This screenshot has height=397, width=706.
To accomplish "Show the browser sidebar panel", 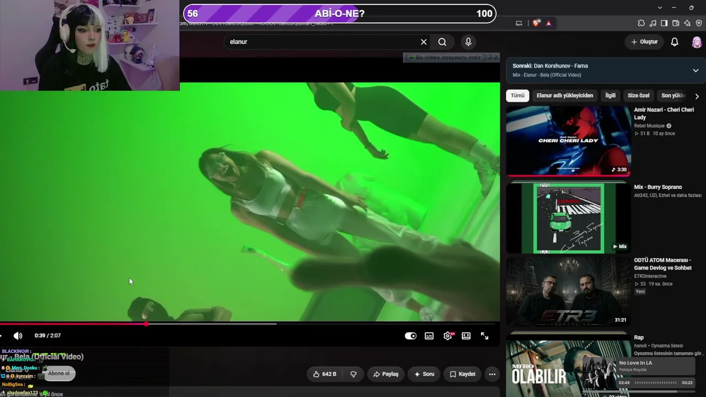I will (x=664, y=23).
